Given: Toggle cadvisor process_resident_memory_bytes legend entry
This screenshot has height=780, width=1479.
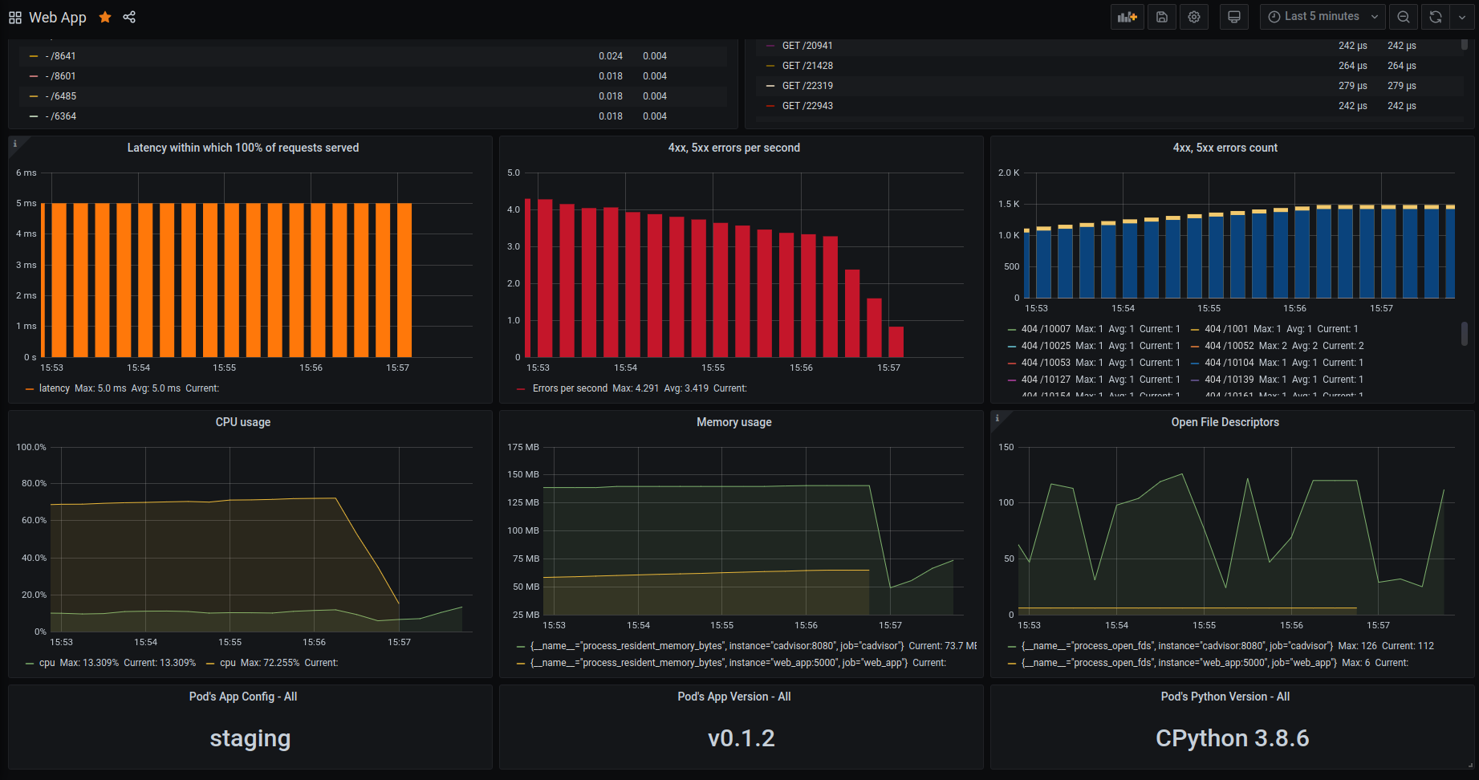Looking at the screenshot, I should [x=717, y=646].
